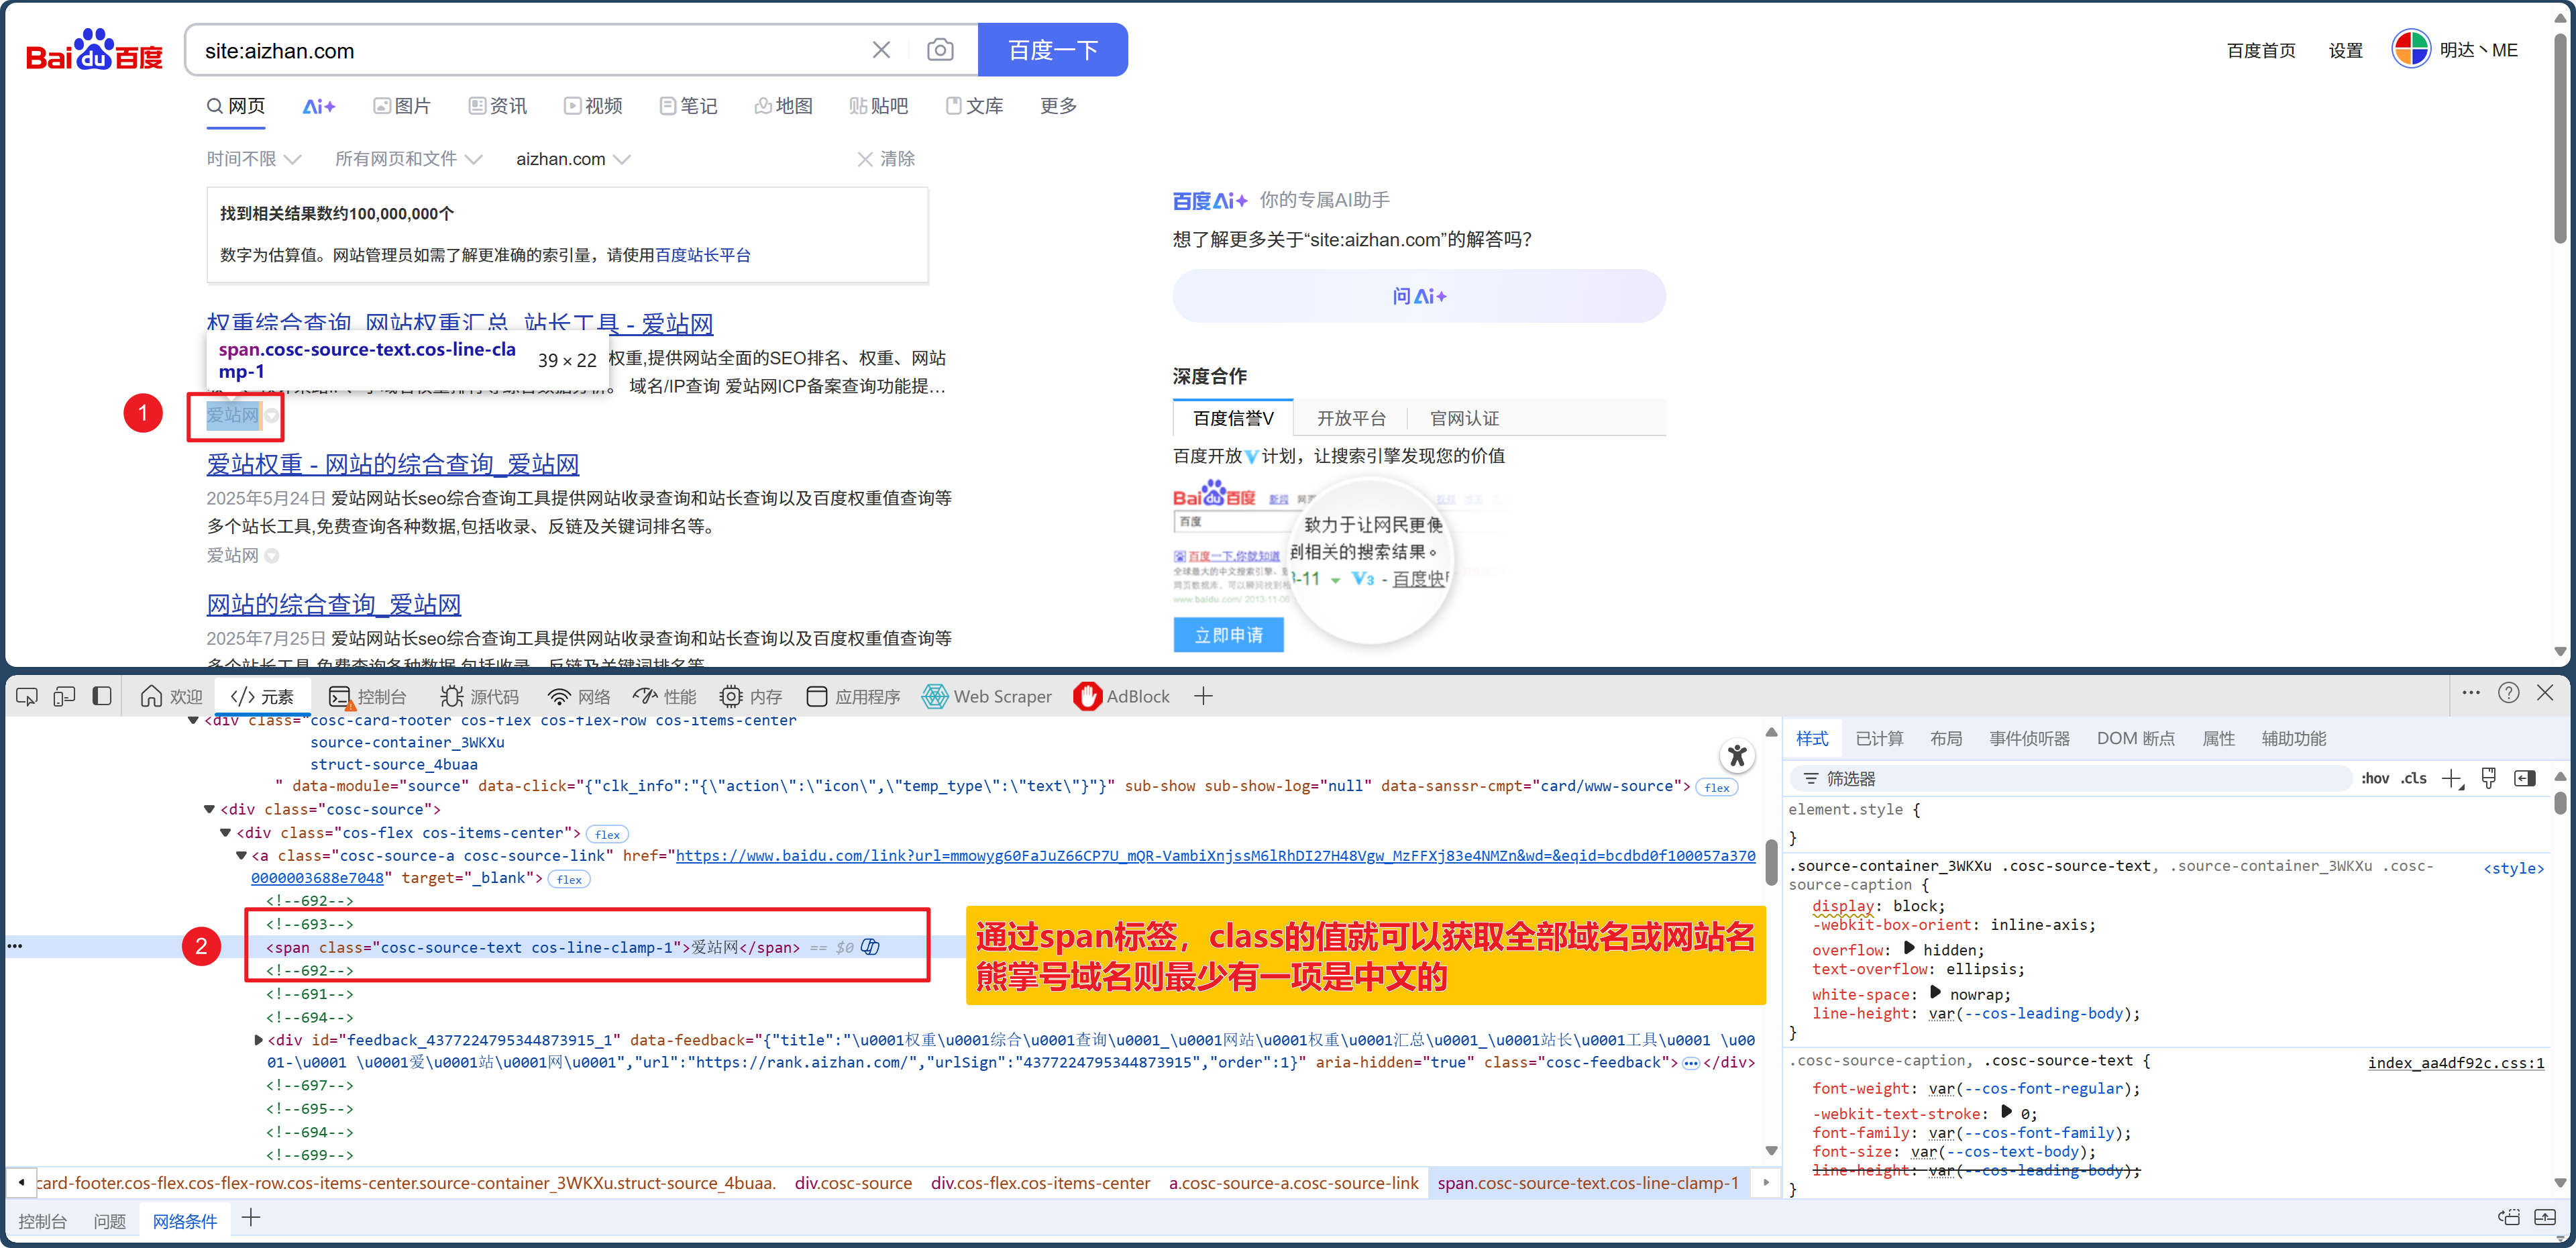Open the 应用程序 application panel
This screenshot has width=2576, height=1248.
click(853, 696)
